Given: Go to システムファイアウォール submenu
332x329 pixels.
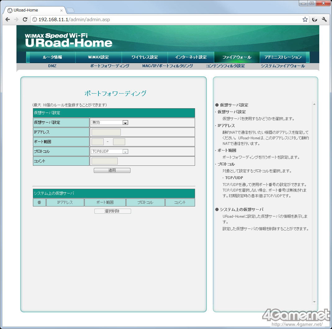Looking at the screenshot, I should (x=283, y=66).
